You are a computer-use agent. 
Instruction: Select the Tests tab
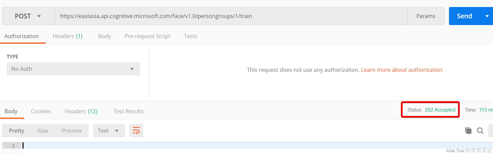point(191,36)
